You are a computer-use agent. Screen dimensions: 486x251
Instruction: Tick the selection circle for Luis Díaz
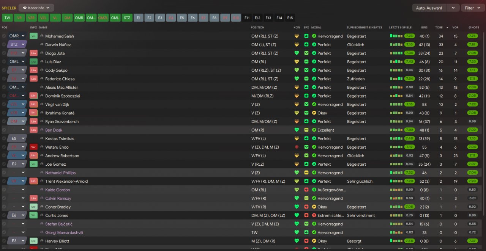(4, 62)
